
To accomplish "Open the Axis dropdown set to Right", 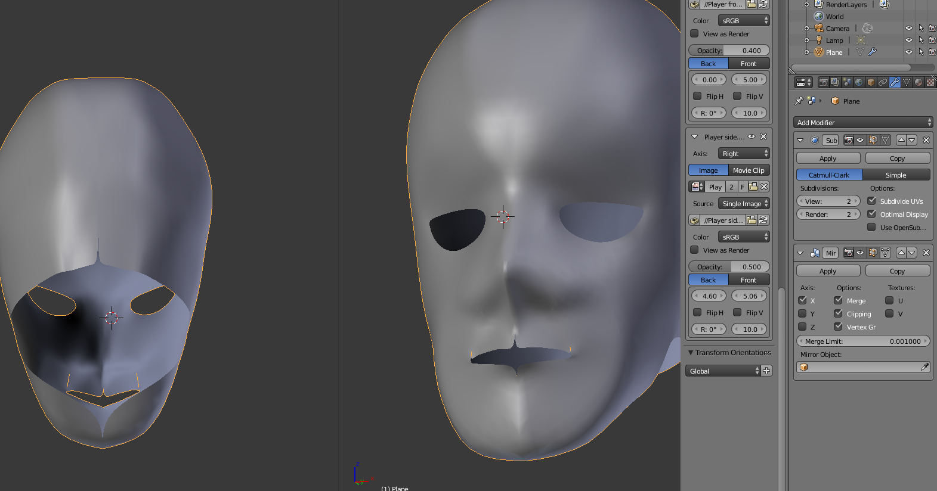I will click(x=744, y=153).
